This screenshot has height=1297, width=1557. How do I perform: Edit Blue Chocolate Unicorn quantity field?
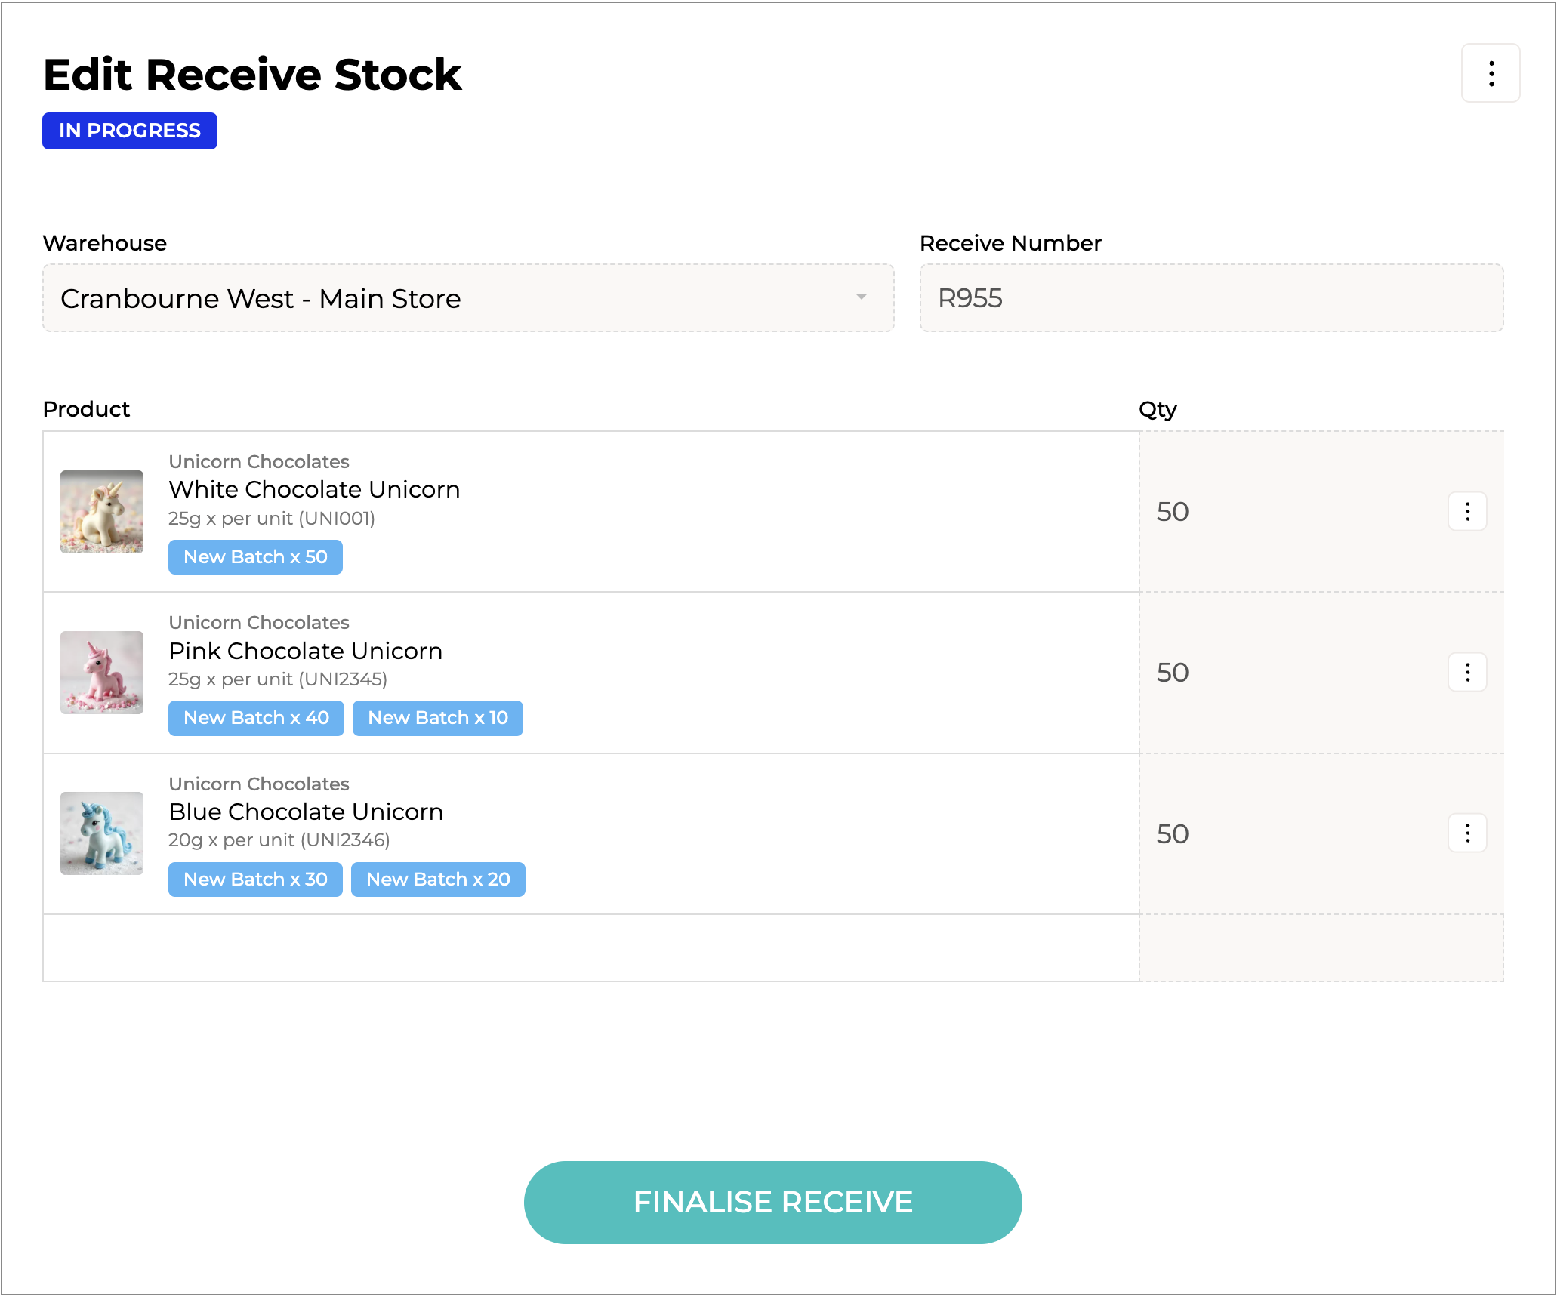pyautogui.click(x=1284, y=833)
